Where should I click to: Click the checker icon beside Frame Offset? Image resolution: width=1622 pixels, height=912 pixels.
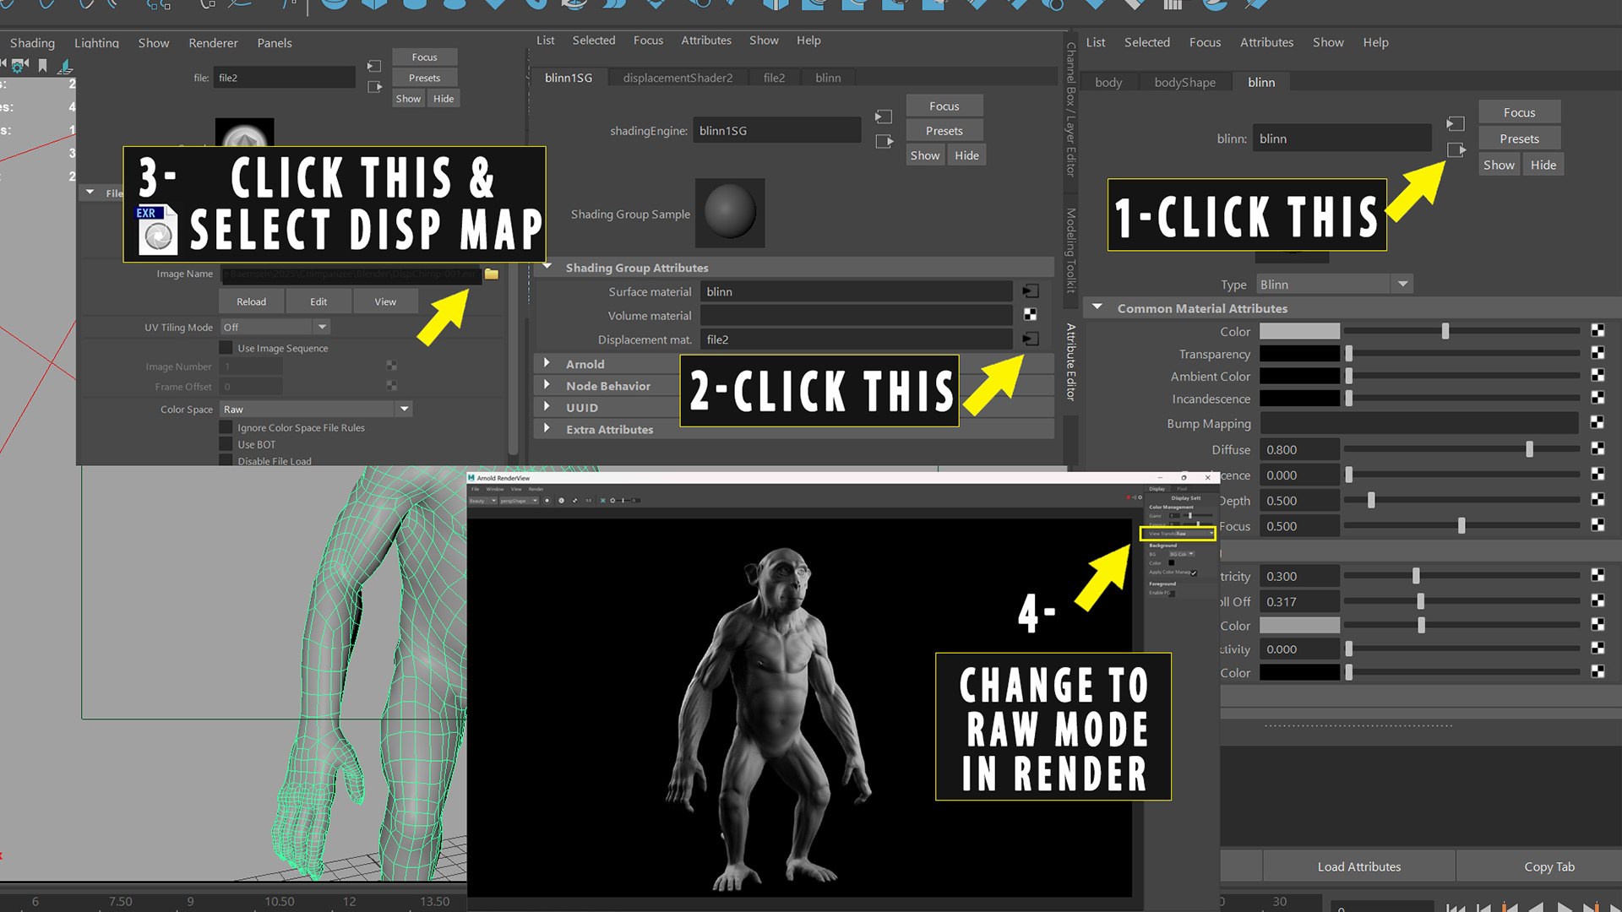[392, 386]
